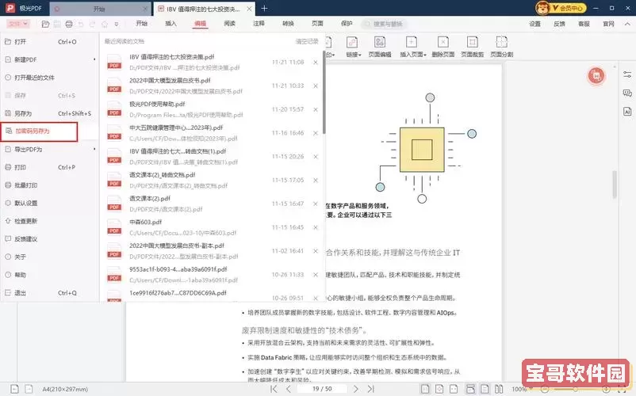
Task: Select 退出 in the file menu
Action: click(49, 293)
